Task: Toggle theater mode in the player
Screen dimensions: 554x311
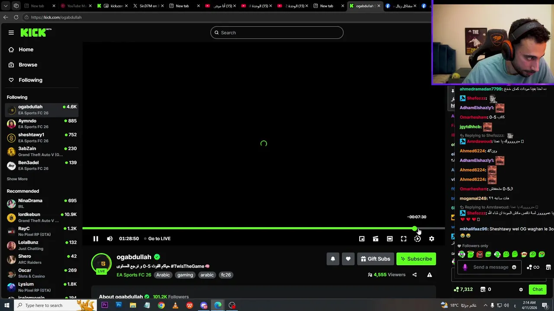Action: coord(390,238)
